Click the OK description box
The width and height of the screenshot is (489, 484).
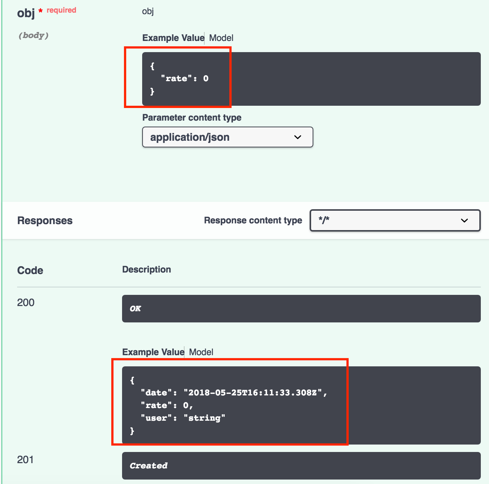point(301,309)
